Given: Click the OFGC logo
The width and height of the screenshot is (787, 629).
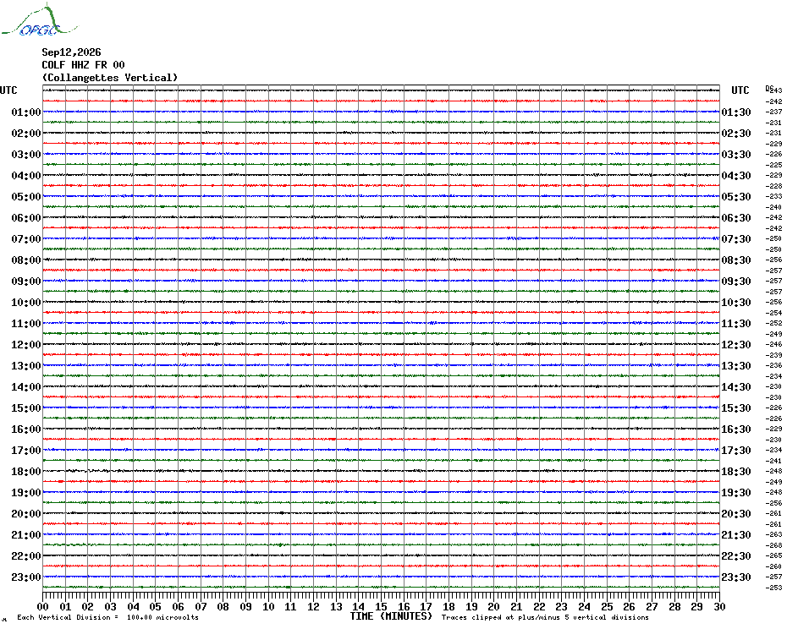Looking at the screenshot, I should [x=39, y=21].
